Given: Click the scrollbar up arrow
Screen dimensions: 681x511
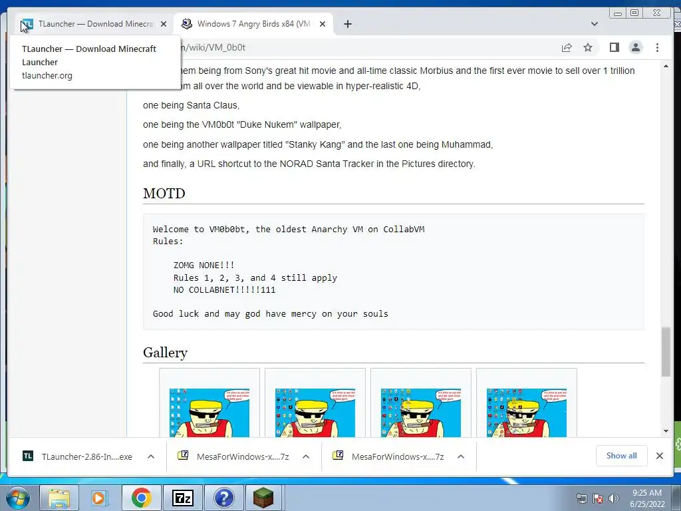Looking at the screenshot, I should pyautogui.click(x=666, y=66).
